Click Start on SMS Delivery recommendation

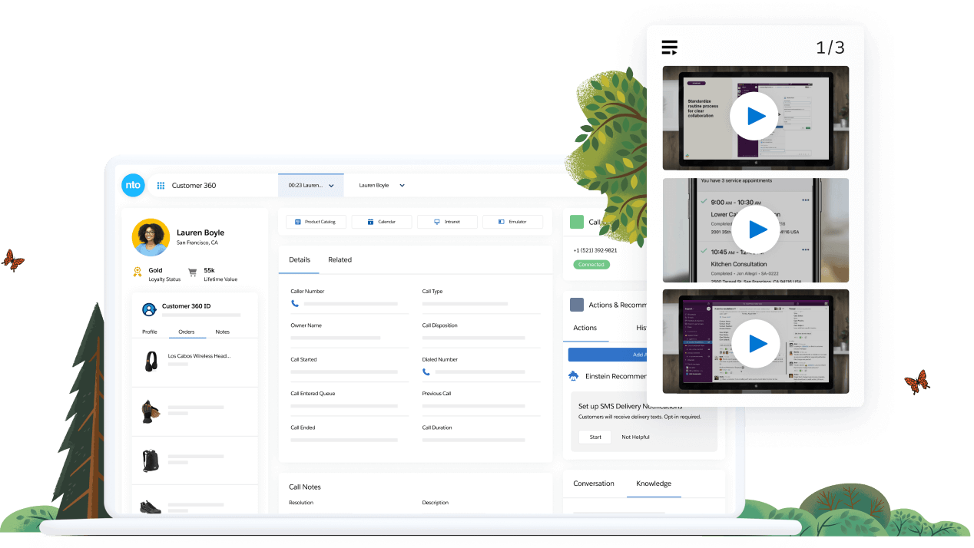(x=595, y=437)
